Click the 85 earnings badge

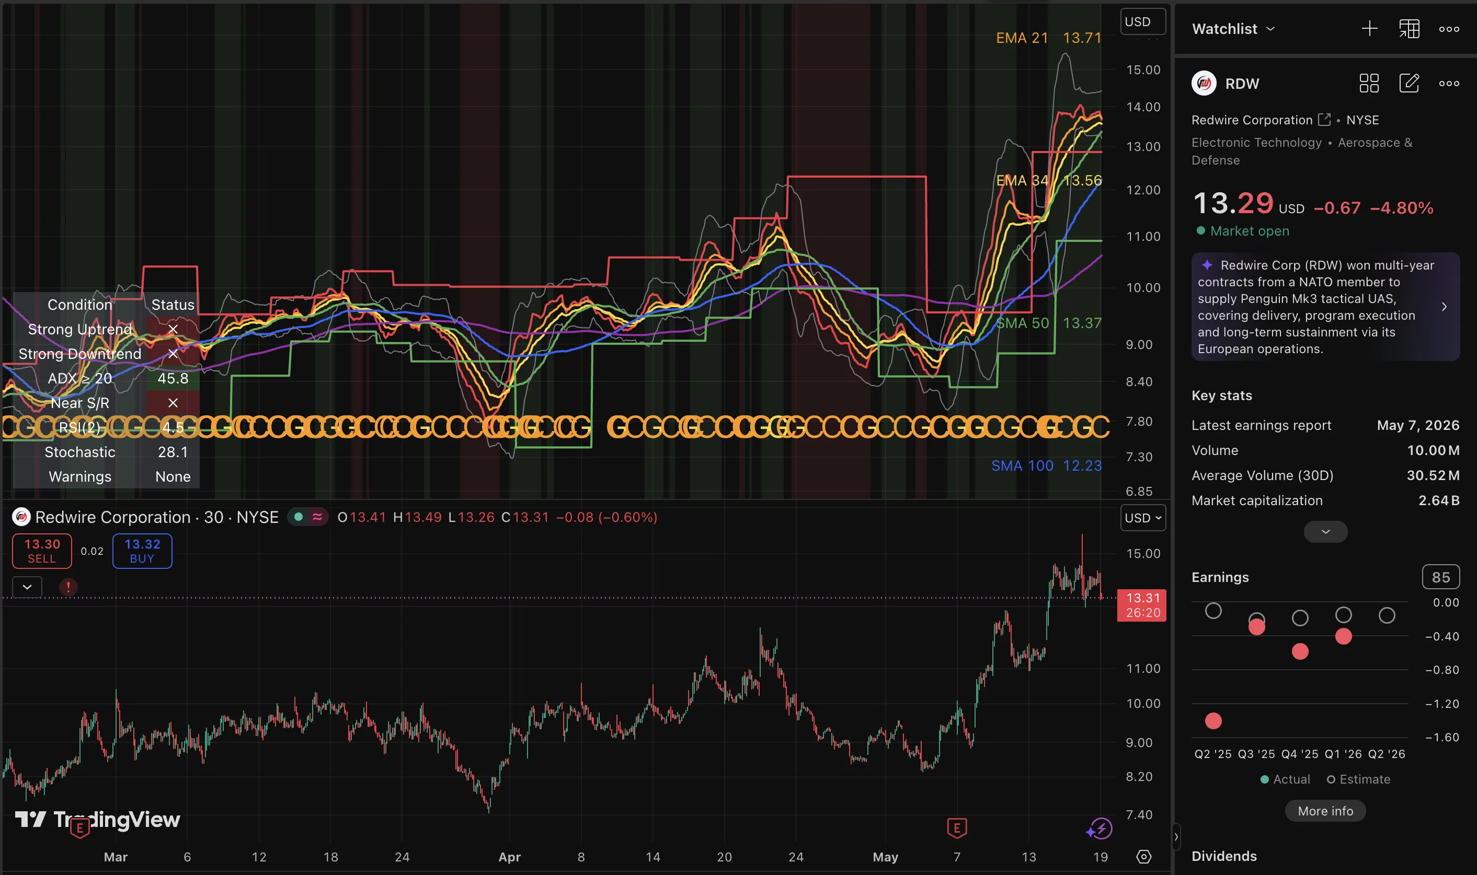(1440, 577)
